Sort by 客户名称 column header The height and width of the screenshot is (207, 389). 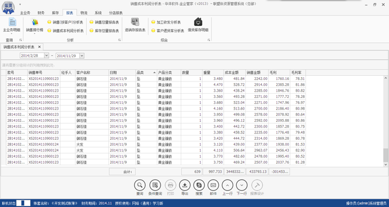tap(92, 73)
